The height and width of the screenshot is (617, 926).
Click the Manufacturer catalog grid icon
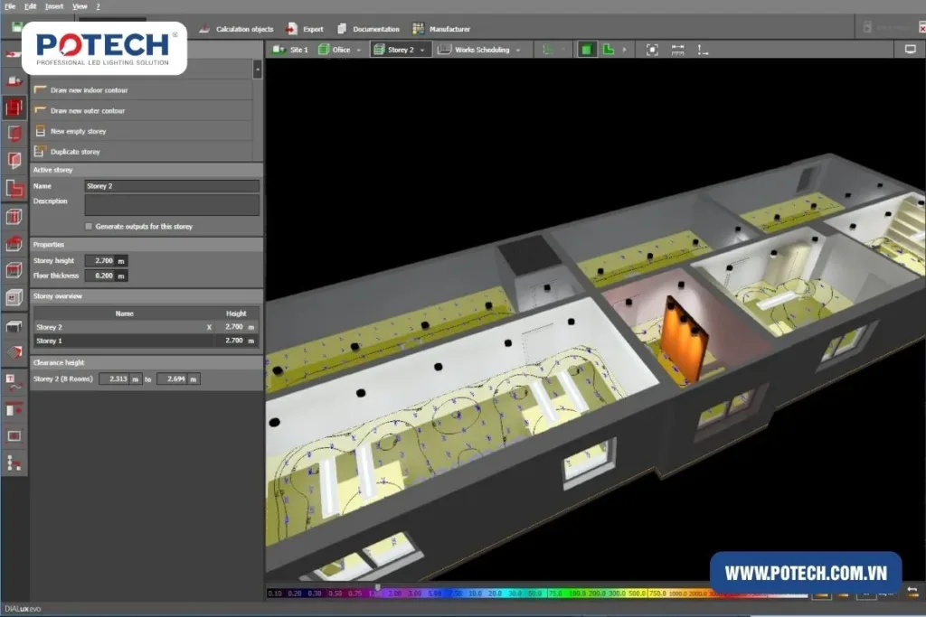(x=418, y=29)
